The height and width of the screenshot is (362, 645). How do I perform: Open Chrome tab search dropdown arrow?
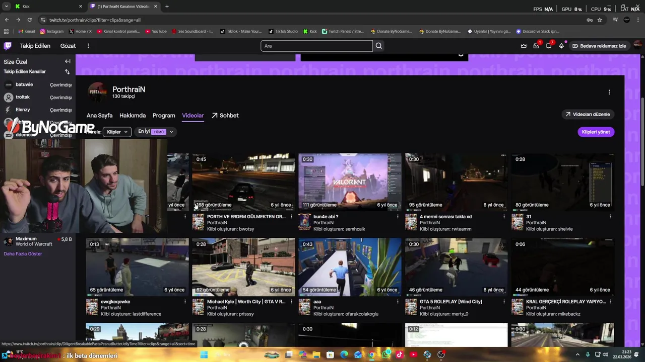pos(7,7)
